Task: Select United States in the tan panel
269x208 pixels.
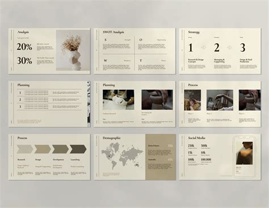Action: point(154,145)
